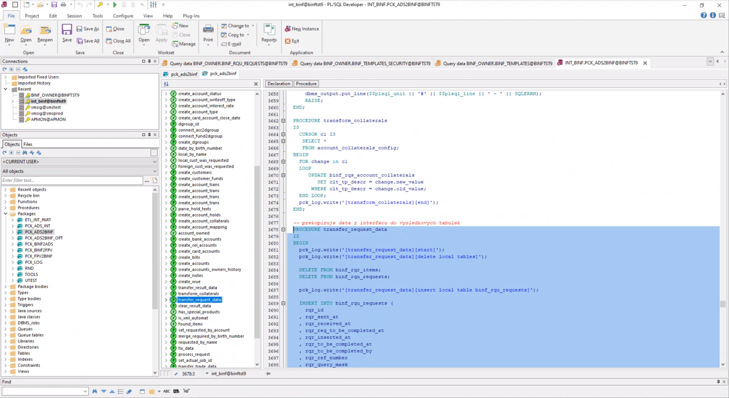729x398 pixels.
Task: Open the Configure menu
Action: click(123, 16)
